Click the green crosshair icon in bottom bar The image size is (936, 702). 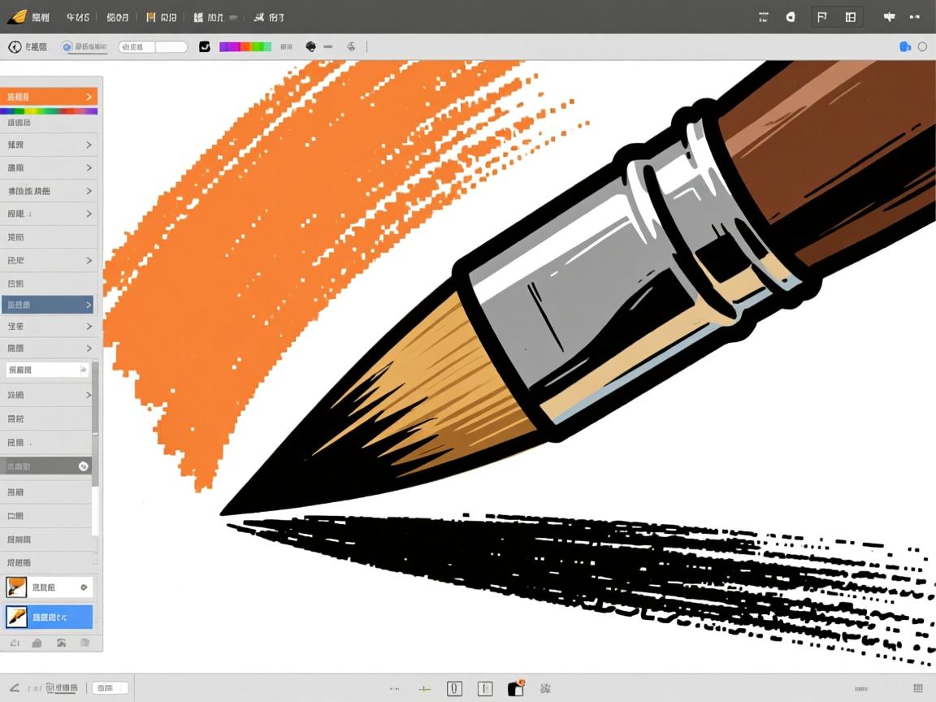(x=424, y=689)
